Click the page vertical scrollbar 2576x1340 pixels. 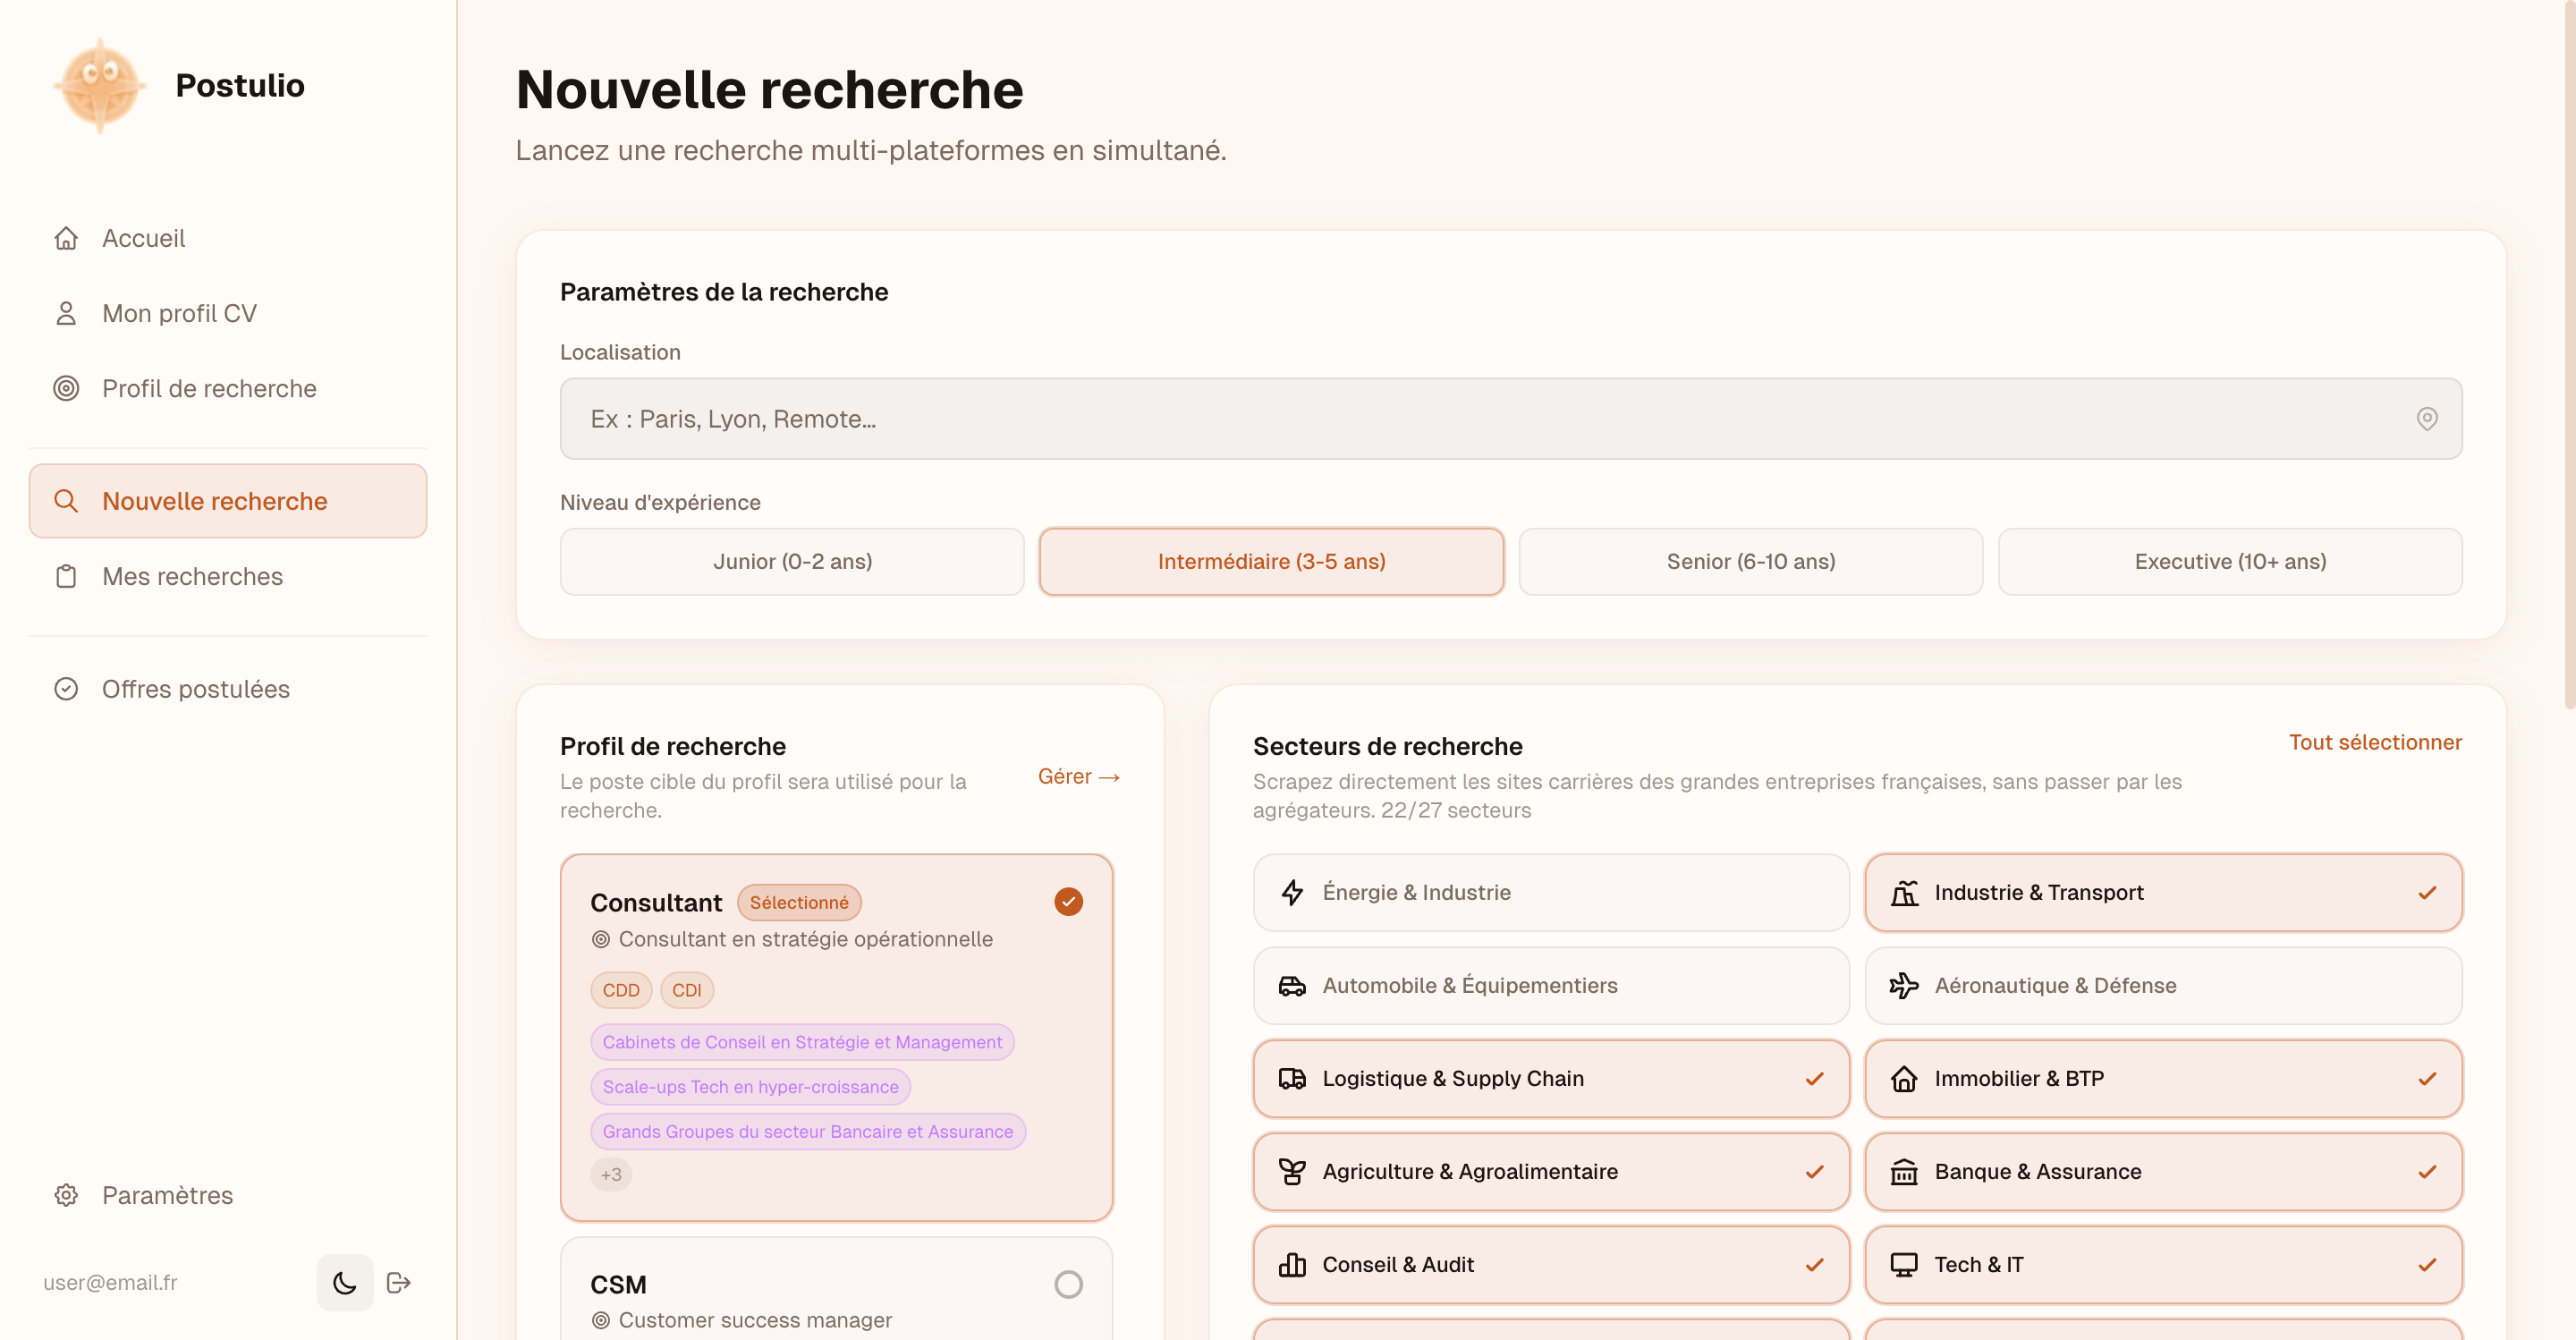coord(2569,355)
